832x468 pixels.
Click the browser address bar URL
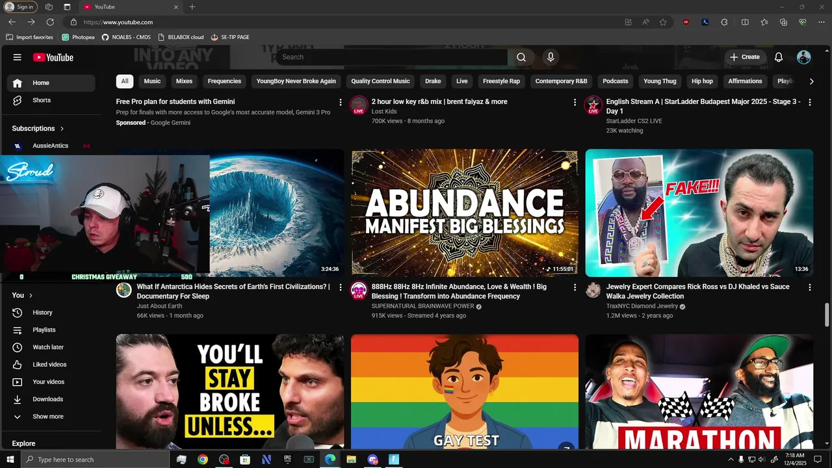point(118,22)
